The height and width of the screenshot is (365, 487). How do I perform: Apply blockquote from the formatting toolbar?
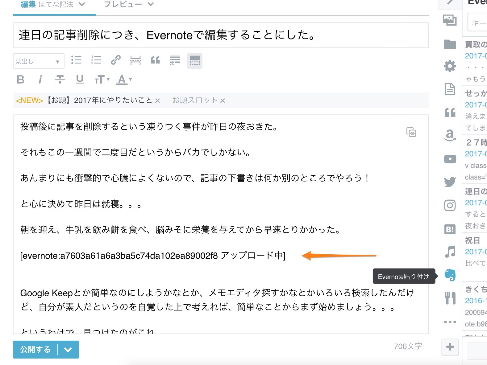click(x=155, y=60)
